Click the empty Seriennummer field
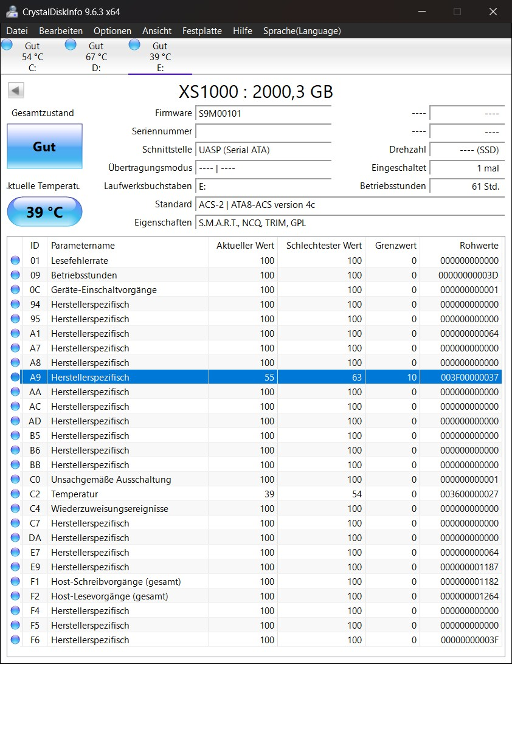512x732 pixels. pyautogui.click(x=263, y=131)
